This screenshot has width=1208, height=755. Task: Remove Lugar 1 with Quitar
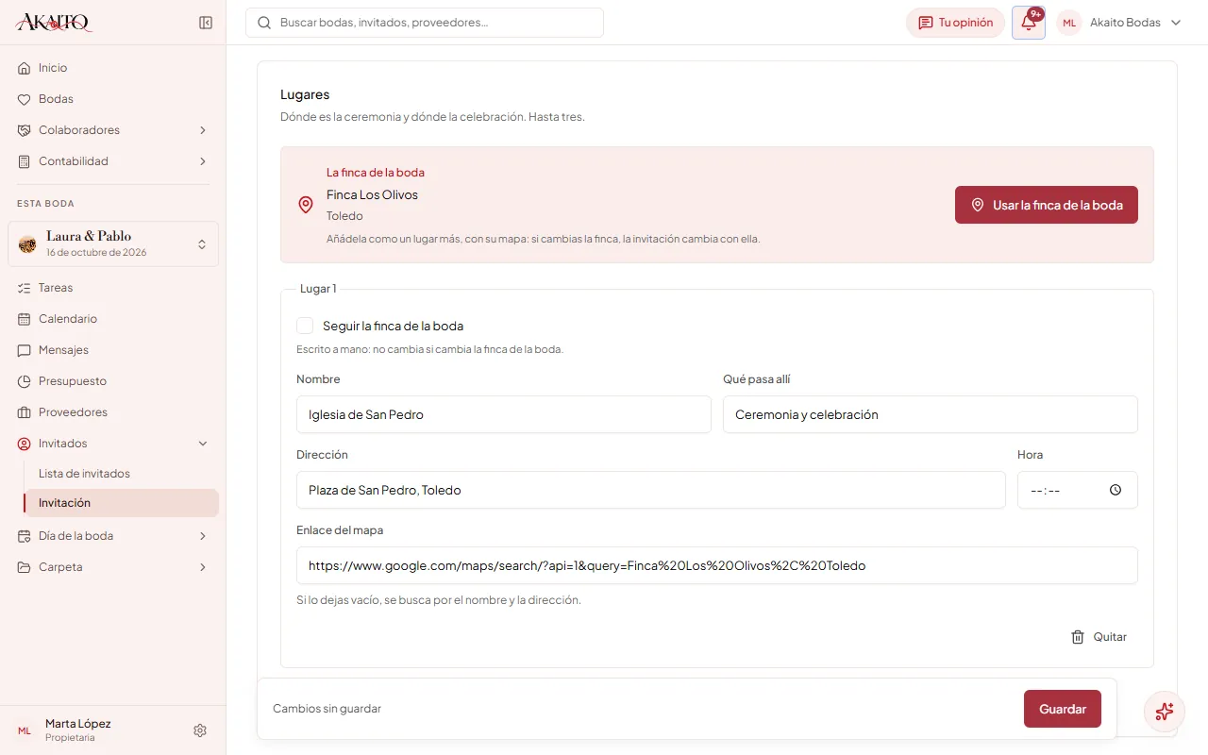click(1099, 637)
